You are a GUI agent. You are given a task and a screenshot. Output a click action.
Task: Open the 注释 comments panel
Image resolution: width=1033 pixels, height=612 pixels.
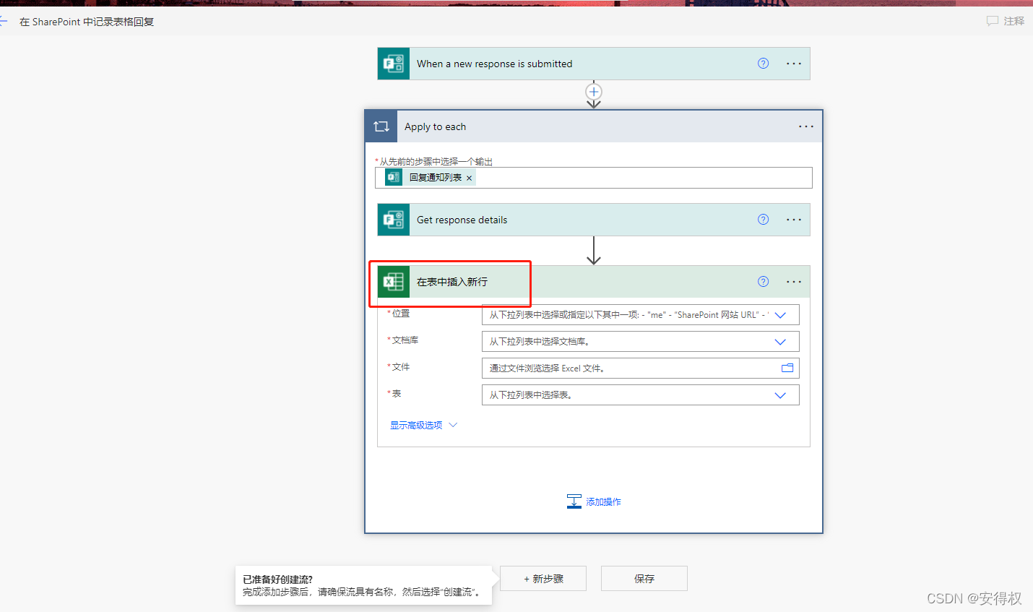coord(1006,21)
